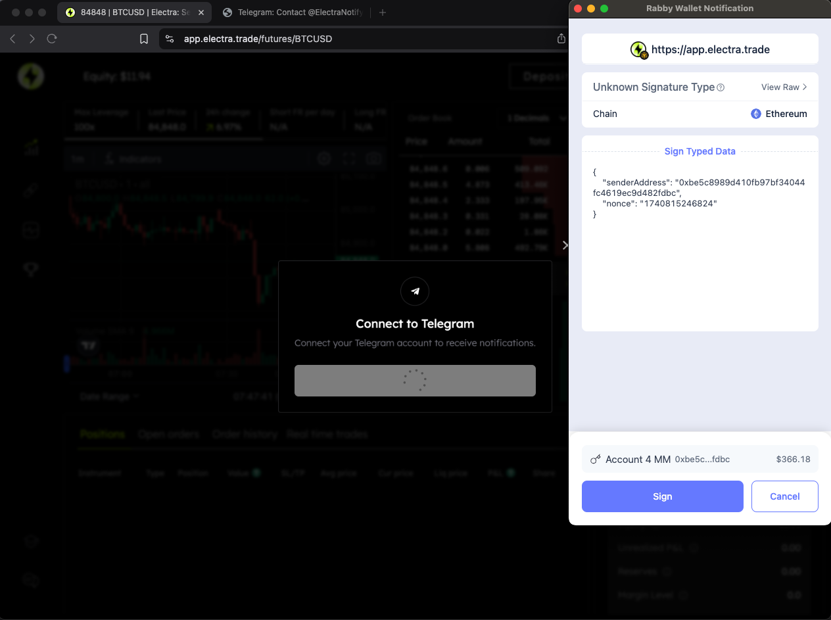Open a new browser tab
The width and height of the screenshot is (831, 620).
tap(383, 12)
